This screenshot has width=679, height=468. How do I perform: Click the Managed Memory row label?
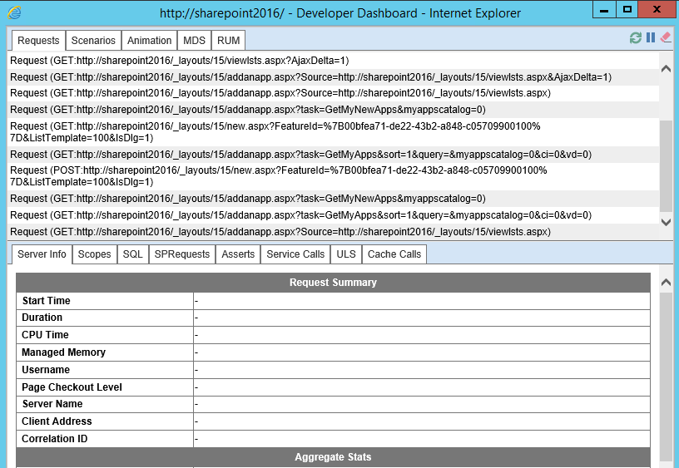coord(63,352)
